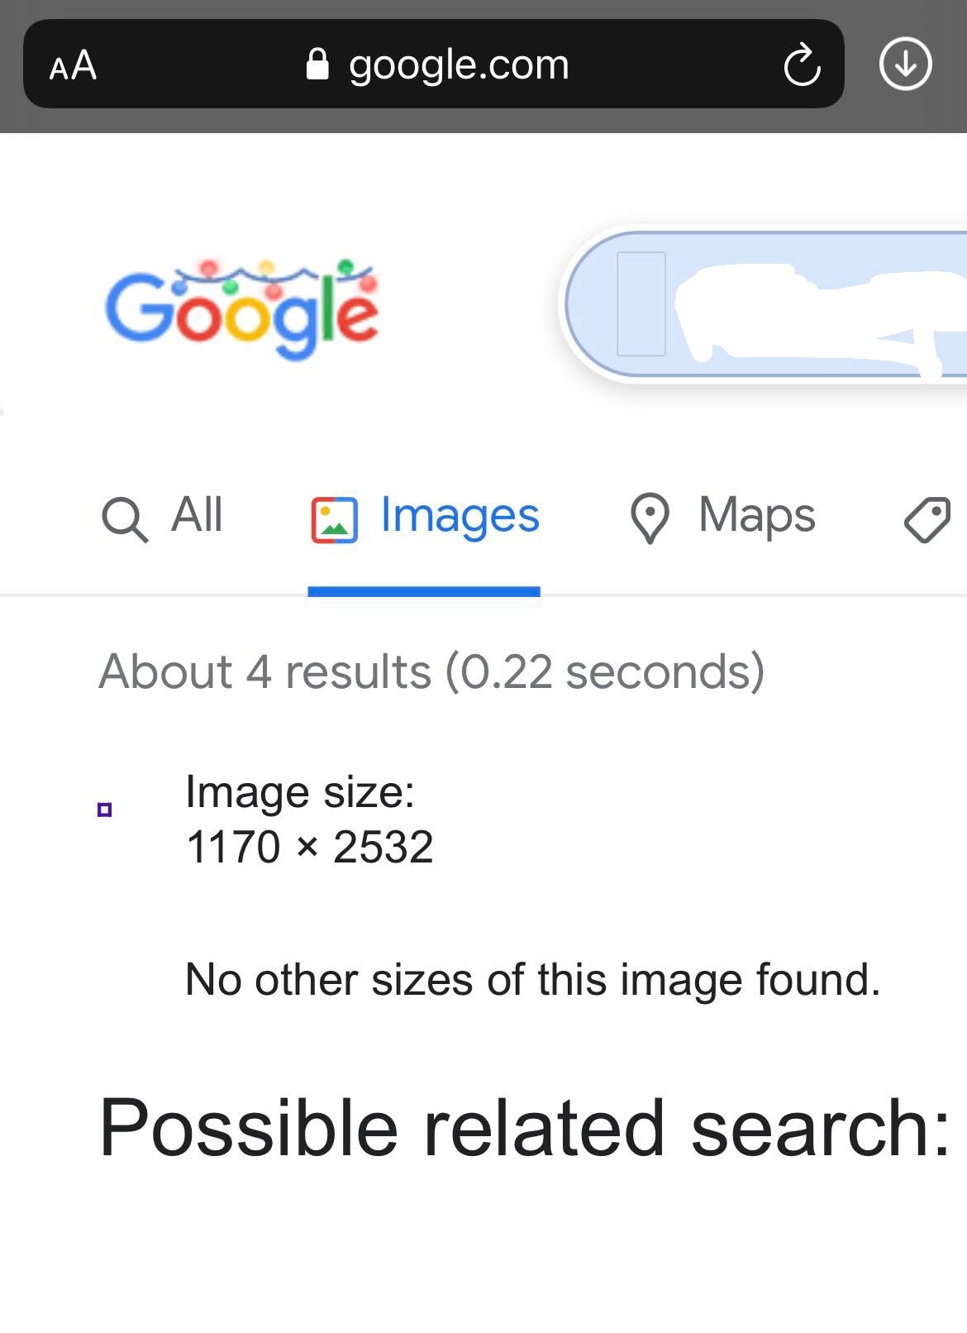Tap the padlock icon beside google.com
The height and width of the screenshot is (1333, 967).
click(317, 63)
